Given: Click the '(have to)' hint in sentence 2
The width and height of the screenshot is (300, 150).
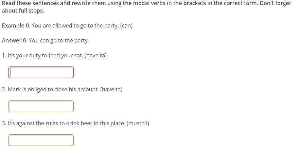Looking at the screenshot, I should point(111,90).
